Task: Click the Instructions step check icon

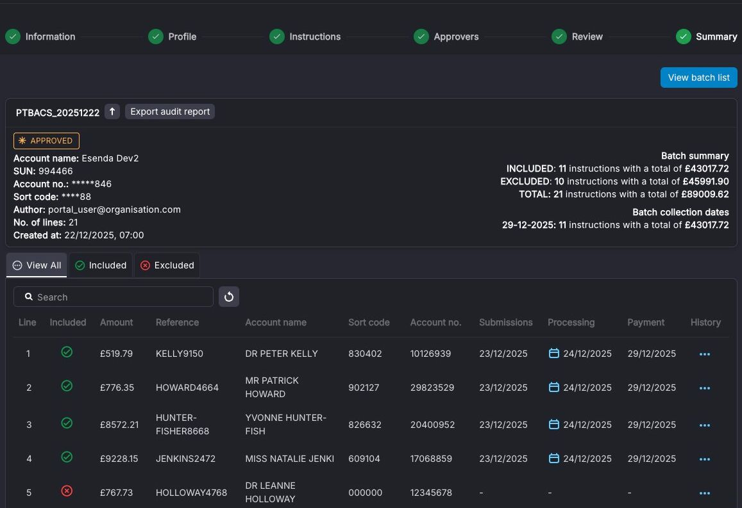Action: (x=277, y=37)
